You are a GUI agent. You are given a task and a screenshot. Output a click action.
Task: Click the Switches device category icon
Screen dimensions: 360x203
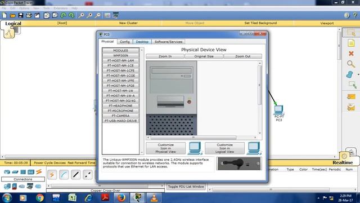(15, 172)
